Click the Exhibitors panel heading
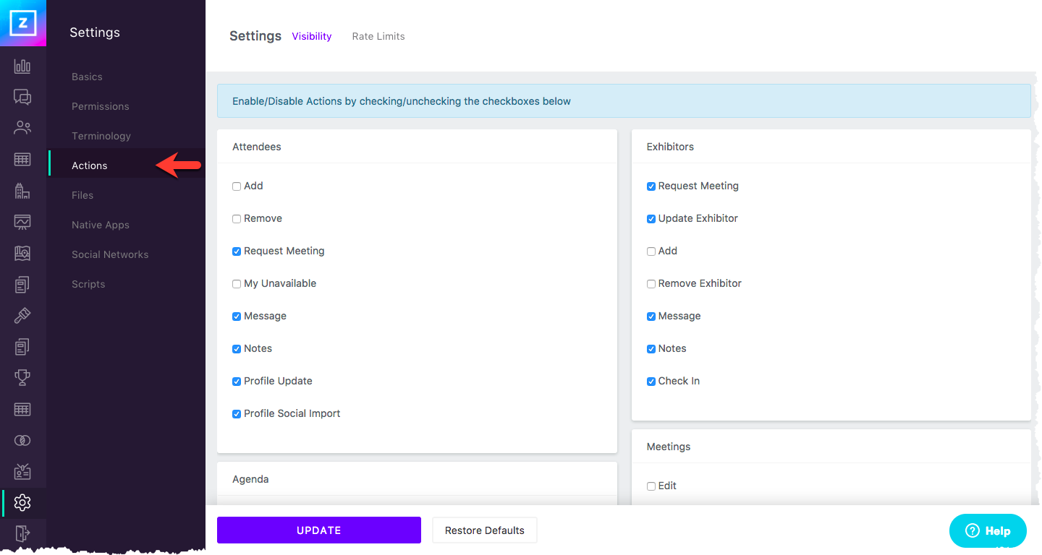The height and width of the screenshot is (555, 1042). 670,147
